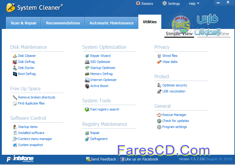Open the Help dropdown menu
The image size is (235, 165).
(194, 4)
